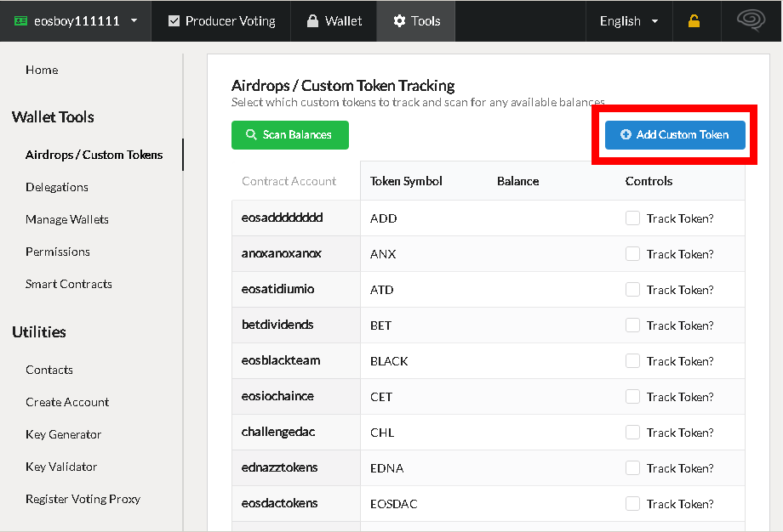Enable Track Token for BLACK
Image resolution: width=783 pixels, height=532 pixels.
(632, 360)
